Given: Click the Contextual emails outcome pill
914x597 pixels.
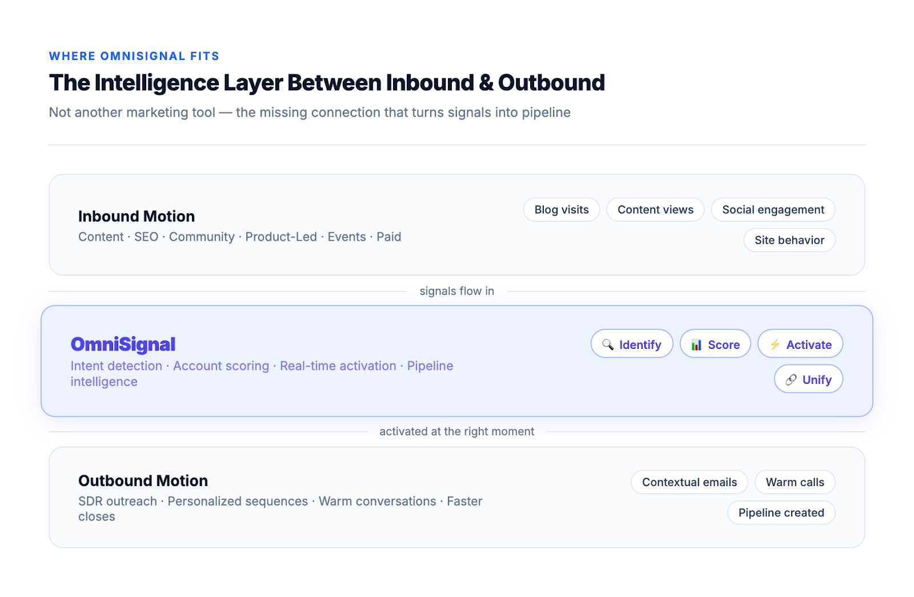Looking at the screenshot, I should [x=689, y=482].
